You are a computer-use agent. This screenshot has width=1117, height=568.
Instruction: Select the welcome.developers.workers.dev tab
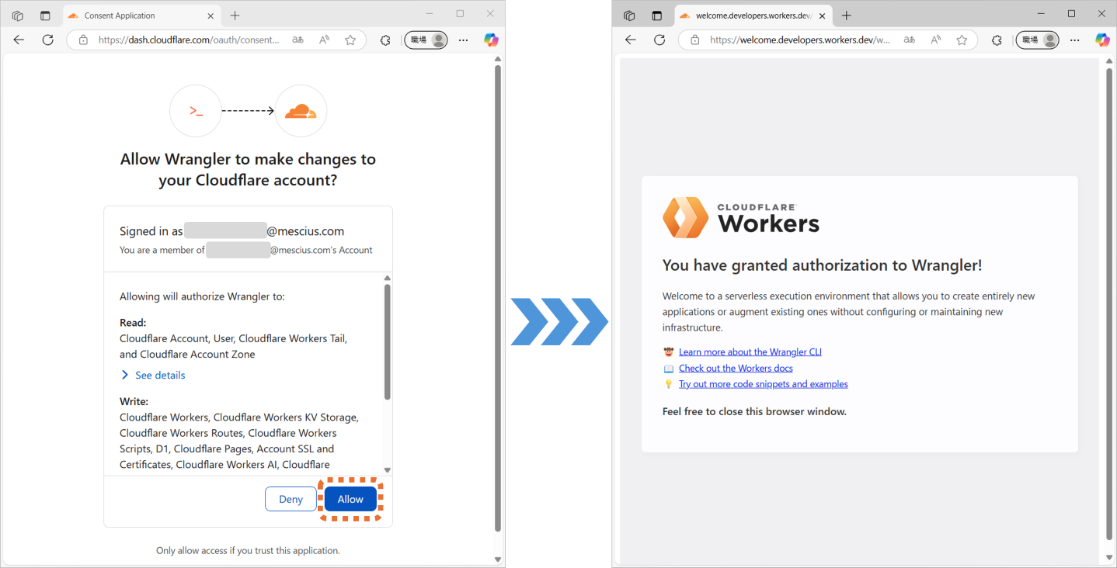pyautogui.click(x=753, y=16)
